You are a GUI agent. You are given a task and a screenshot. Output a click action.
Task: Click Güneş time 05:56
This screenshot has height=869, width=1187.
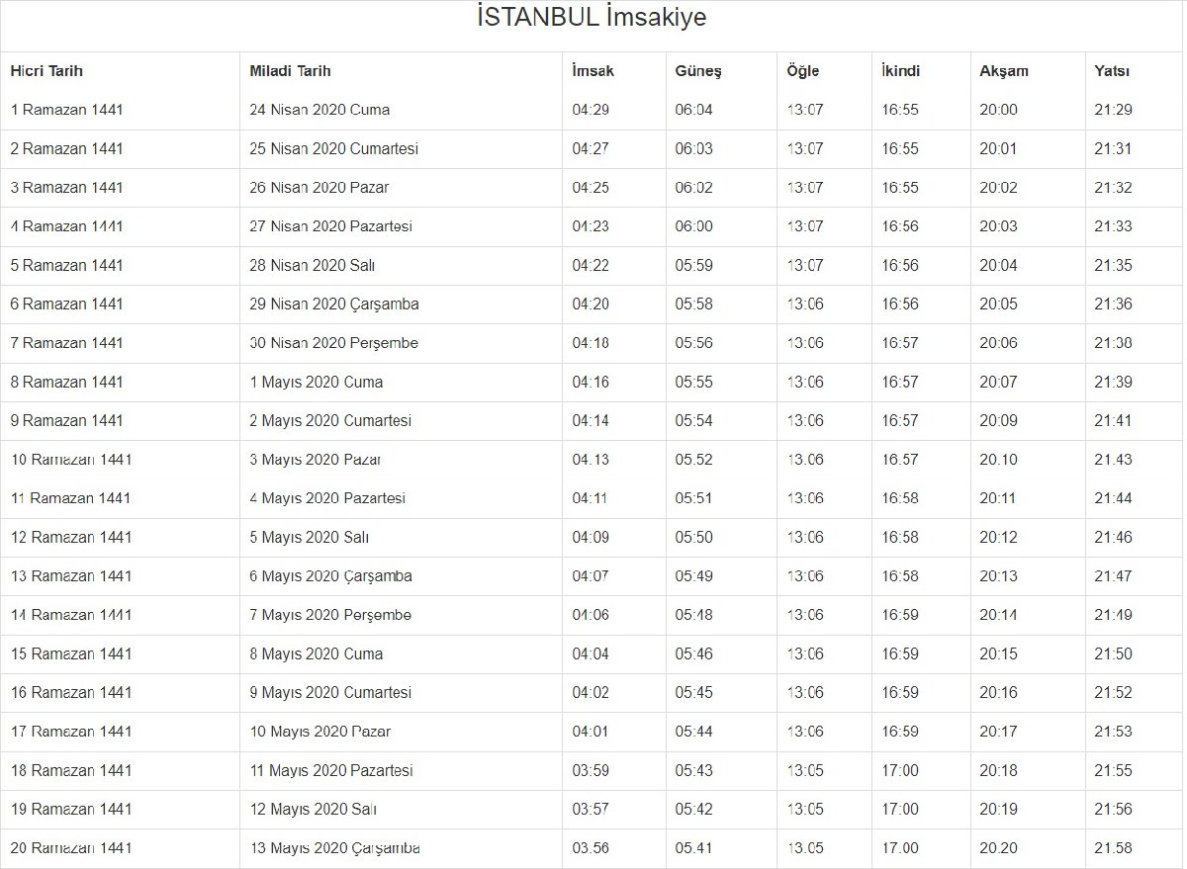pyautogui.click(x=693, y=343)
